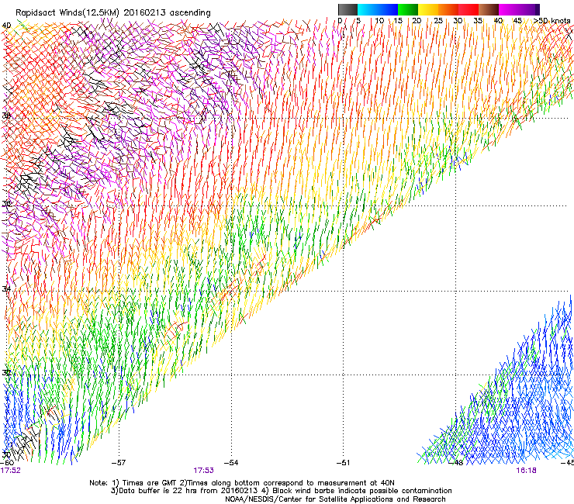This screenshot has height=504, width=574.
Task: Click the longitude label '-48'
Action: click(x=456, y=463)
